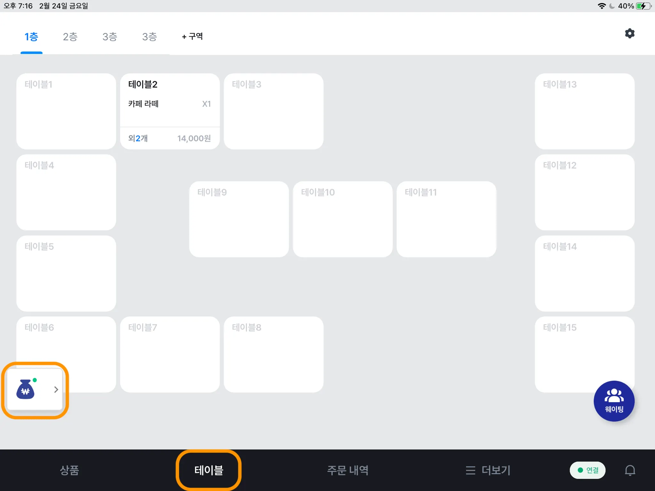
Task: Toggle the 연결 connection status pill
Action: tap(588, 470)
